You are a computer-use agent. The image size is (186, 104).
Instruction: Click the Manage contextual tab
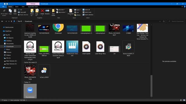click(x=33, y=4)
